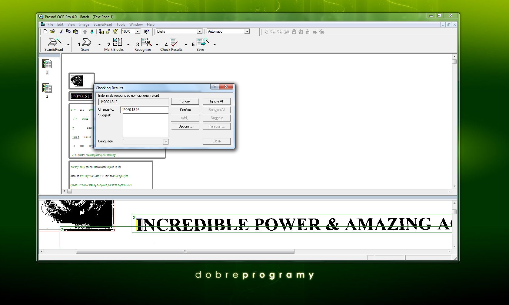Click the Suggest list box

coord(146,125)
